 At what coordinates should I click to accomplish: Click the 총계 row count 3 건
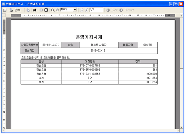pos(90,82)
